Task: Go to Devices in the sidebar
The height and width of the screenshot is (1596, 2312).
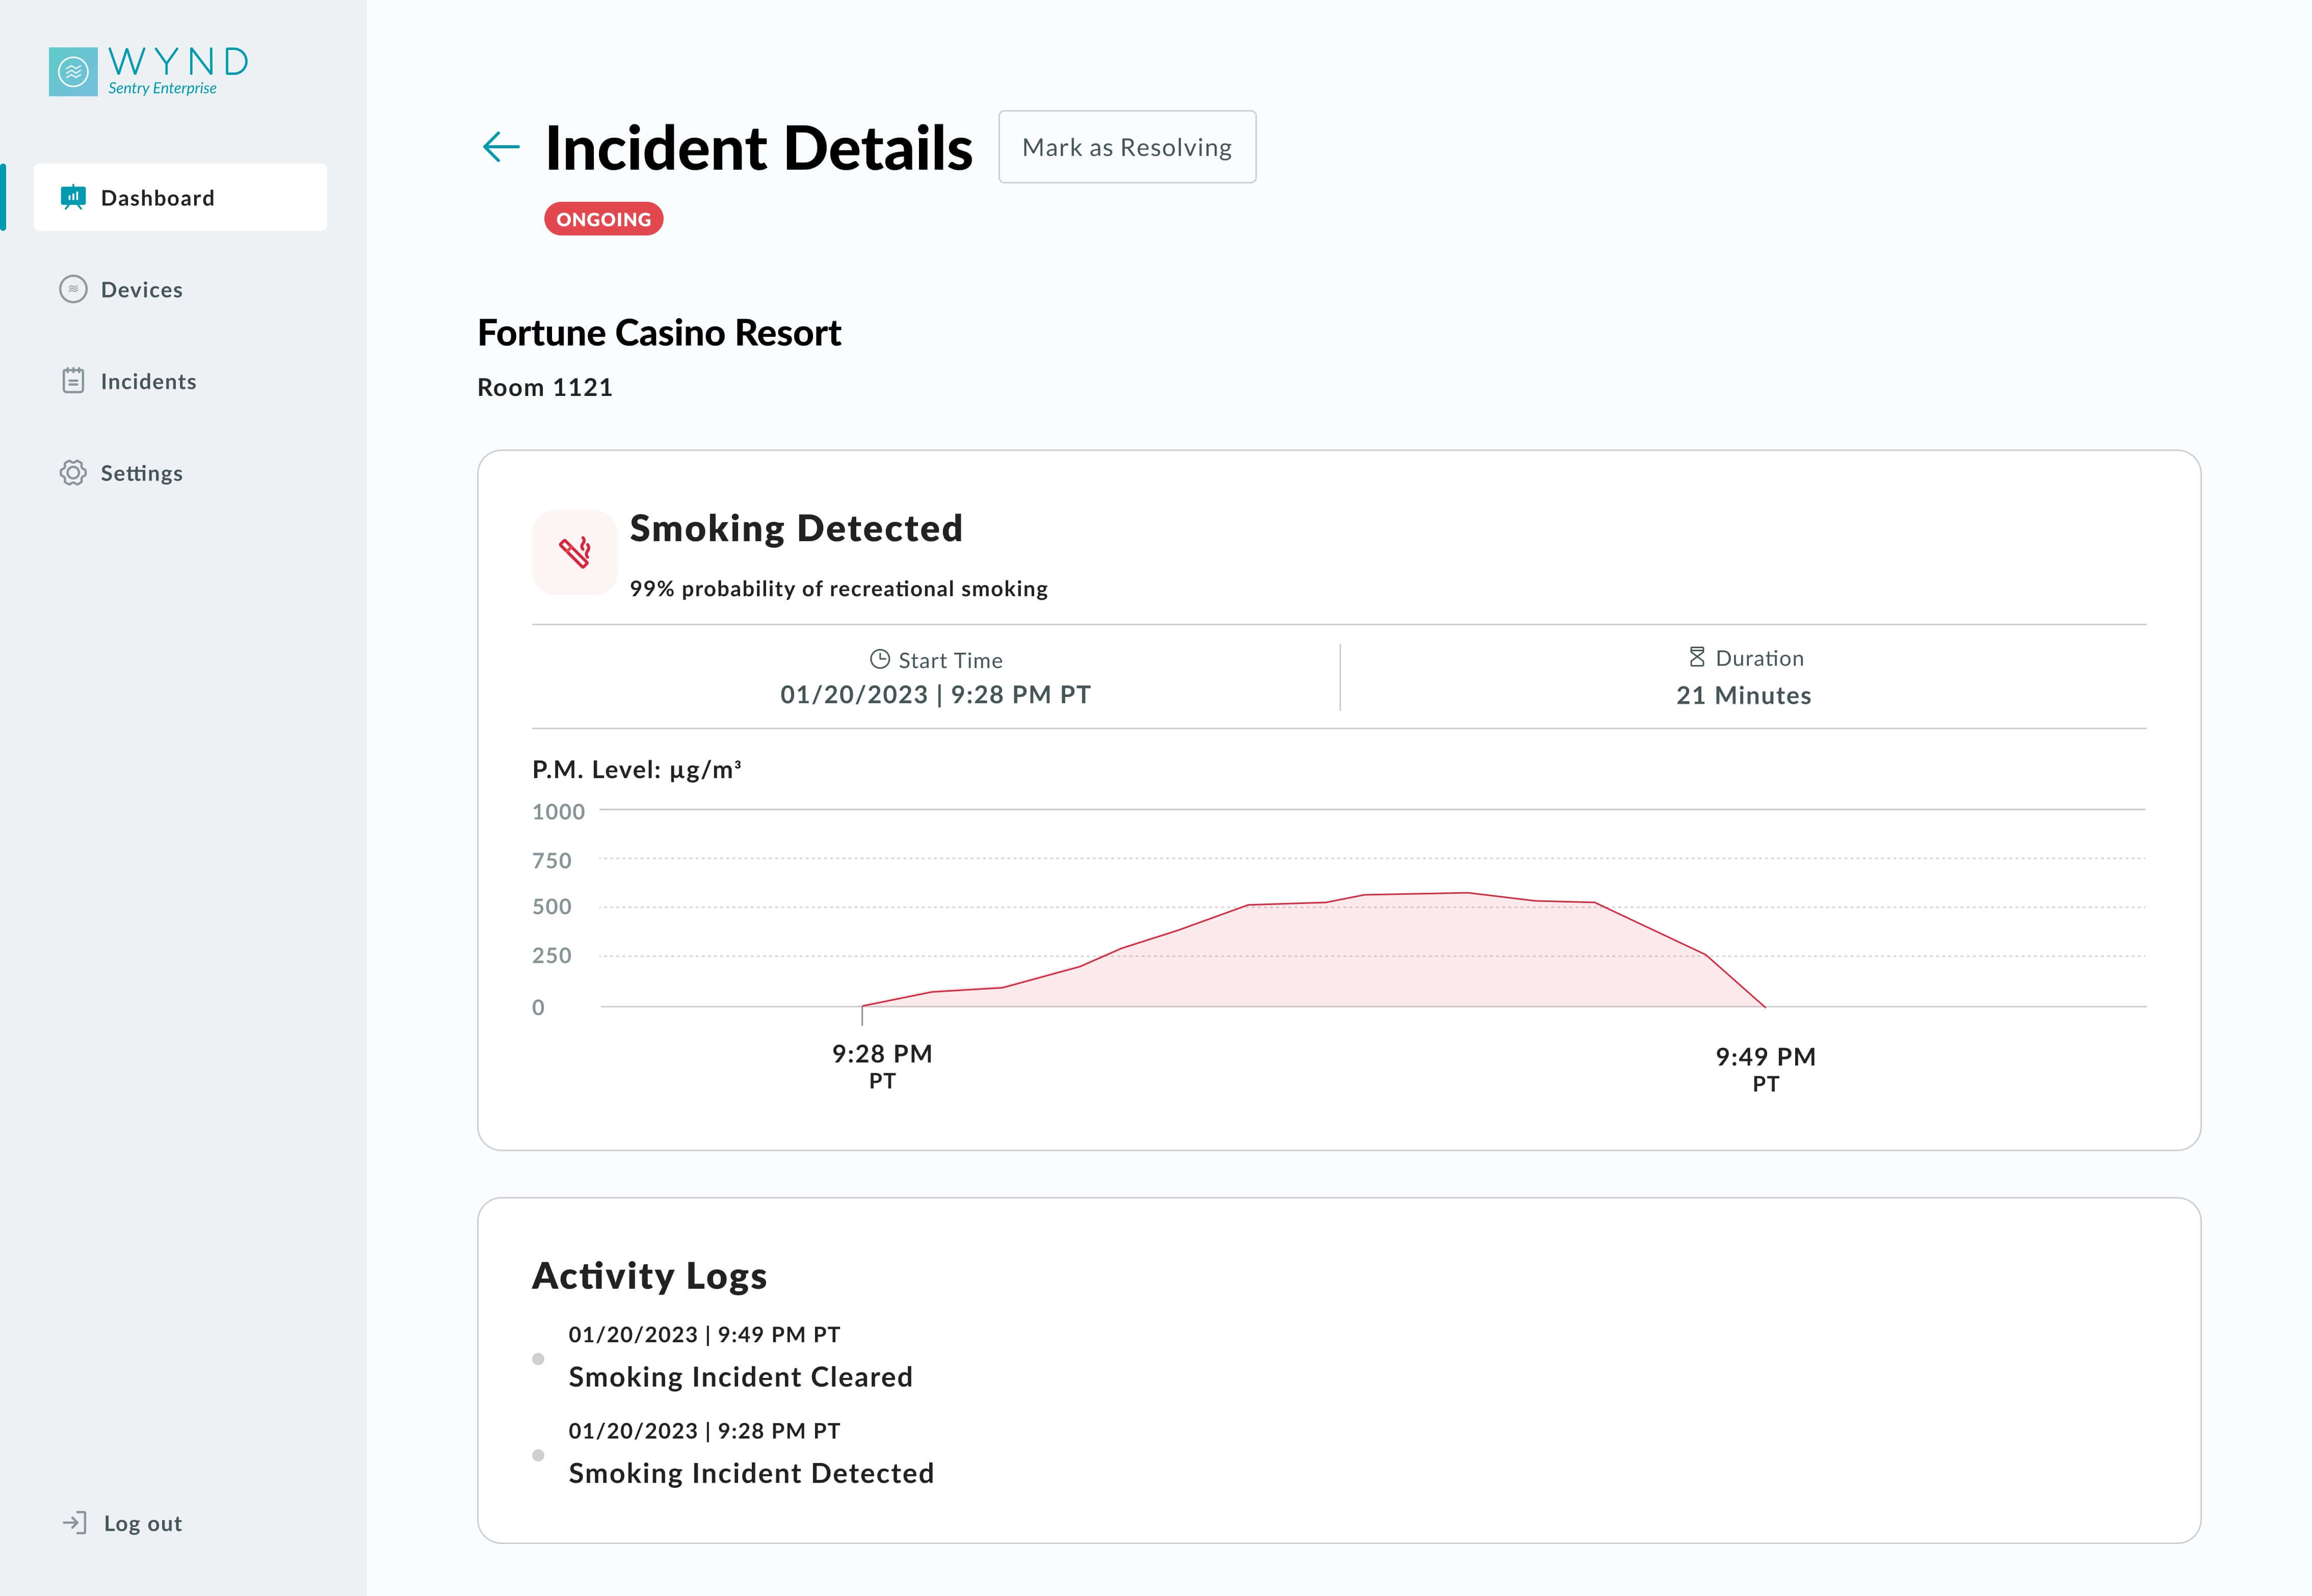Action: point(142,289)
